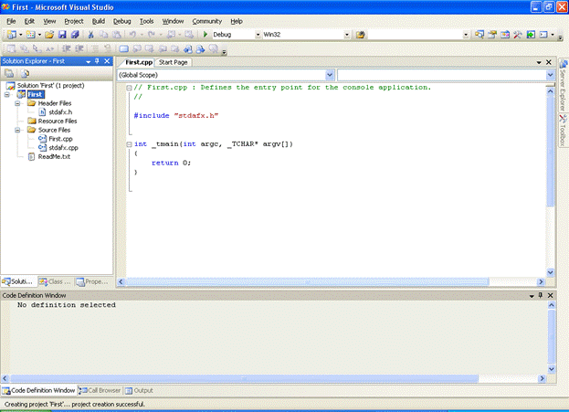This screenshot has height=412, width=569.
Task: Click the Save All icon
Action: 75,35
